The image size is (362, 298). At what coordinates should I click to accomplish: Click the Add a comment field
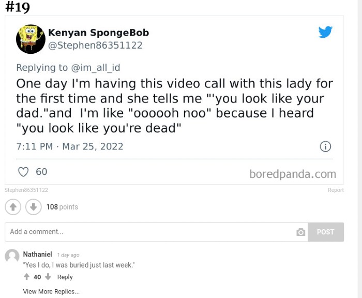(150, 232)
